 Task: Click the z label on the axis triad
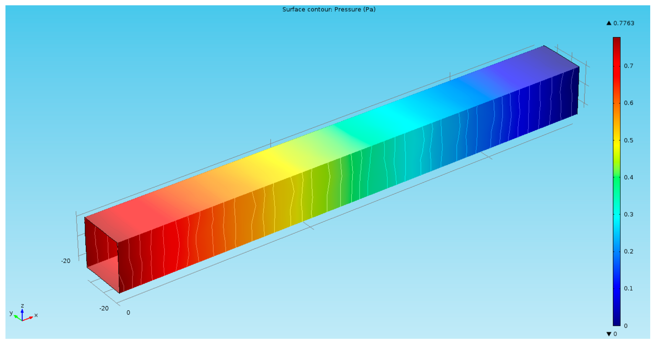[22, 306]
